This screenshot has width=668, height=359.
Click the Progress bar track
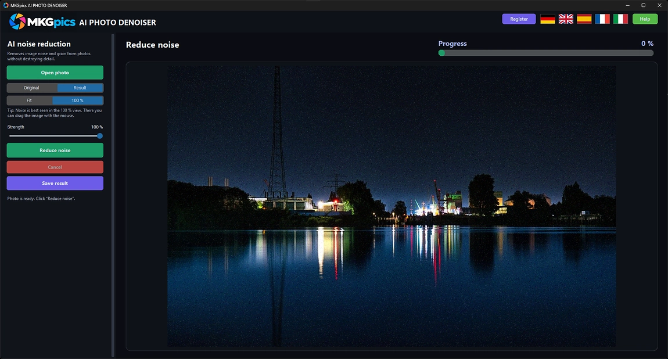pyautogui.click(x=546, y=53)
